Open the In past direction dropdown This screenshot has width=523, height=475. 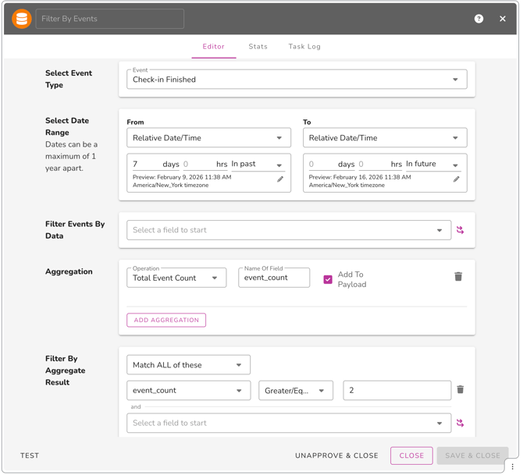[x=257, y=165]
